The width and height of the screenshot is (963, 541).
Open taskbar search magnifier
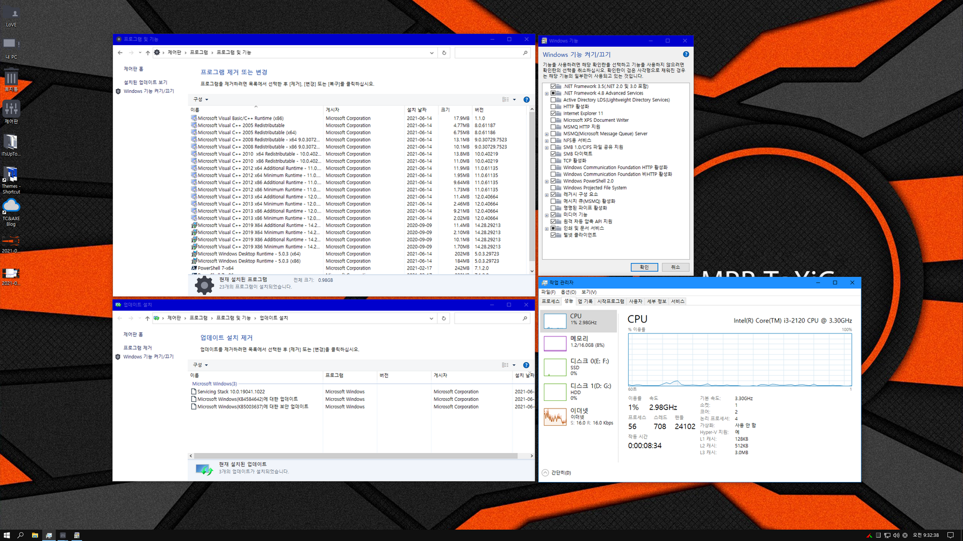click(21, 535)
